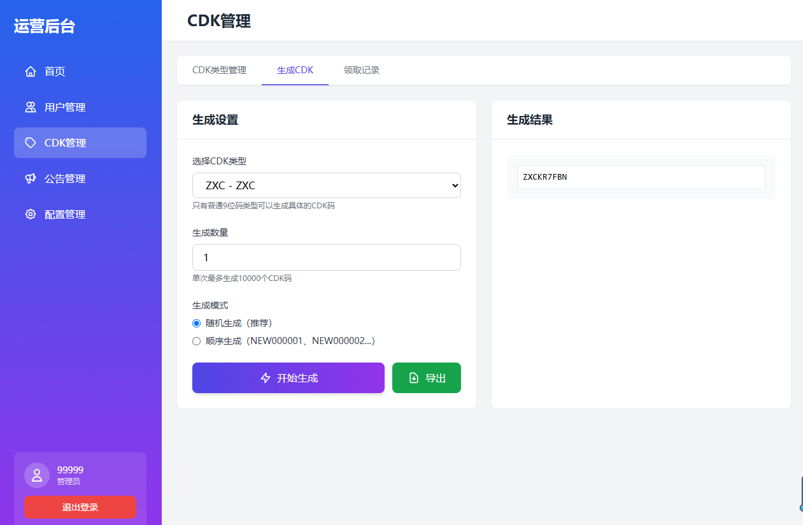The height and width of the screenshot is (525, 803).
Task: Click the 运营后台 title in sidebar
Action: tap(45, 26)
